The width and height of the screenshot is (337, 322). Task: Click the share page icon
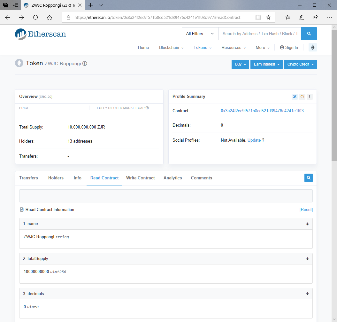[x=315, y=17]
